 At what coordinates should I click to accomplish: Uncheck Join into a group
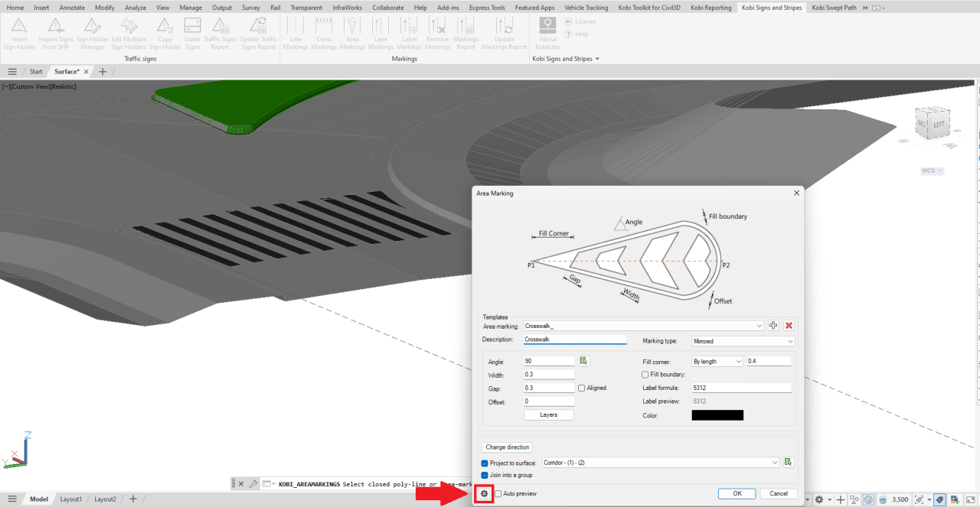[485, 476]
